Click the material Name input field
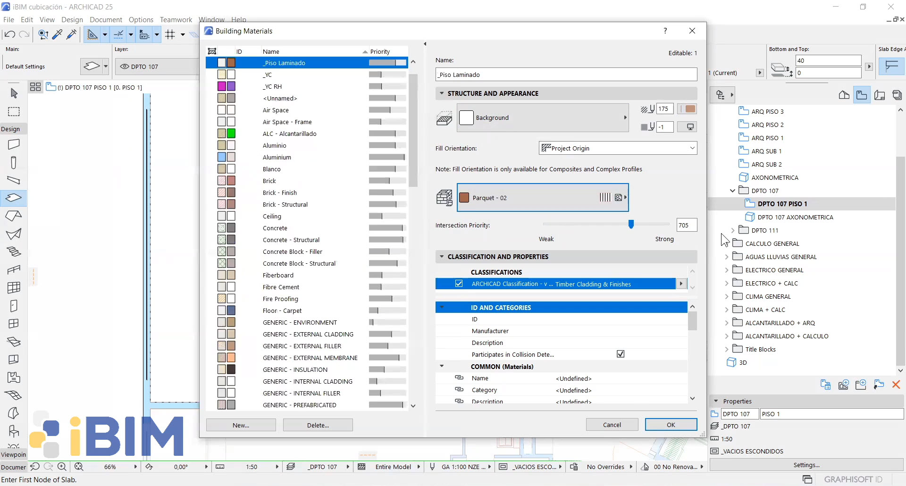 pos(566,75)
